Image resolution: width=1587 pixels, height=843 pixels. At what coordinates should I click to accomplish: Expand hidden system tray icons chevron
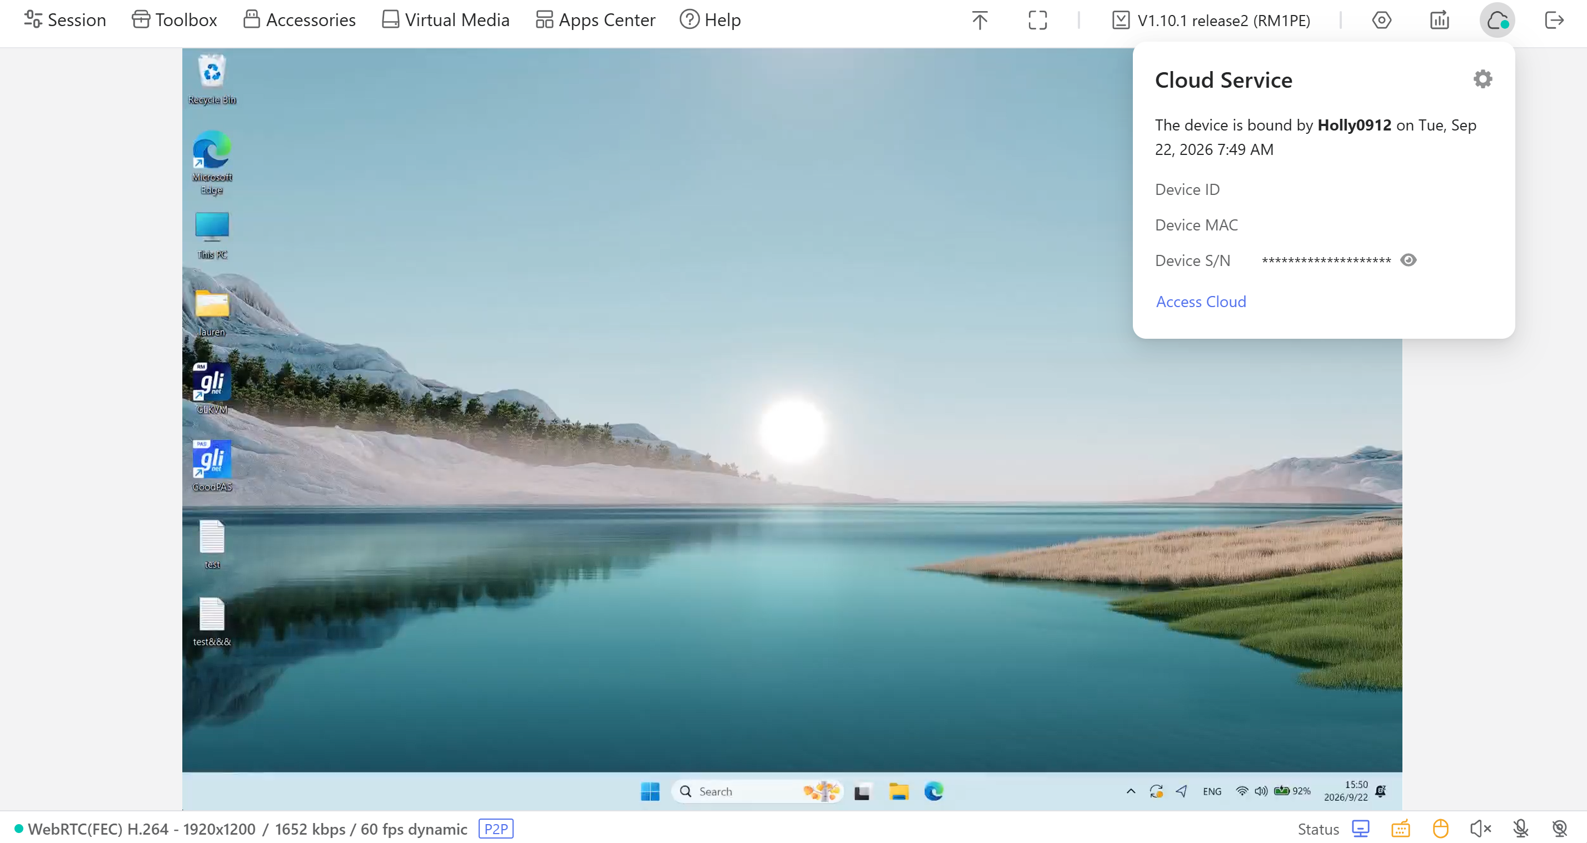pos(1131,791)
